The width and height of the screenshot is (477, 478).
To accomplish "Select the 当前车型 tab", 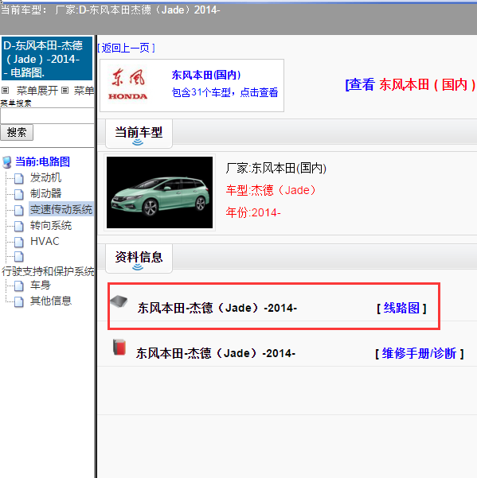I will [x=139, y=133].
